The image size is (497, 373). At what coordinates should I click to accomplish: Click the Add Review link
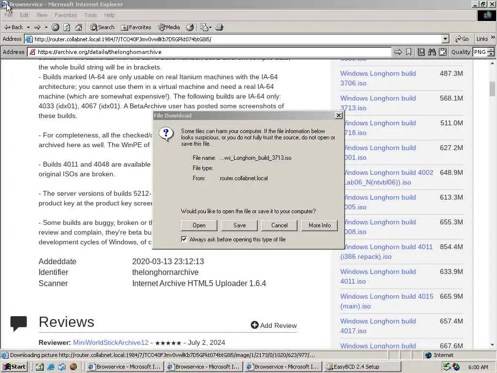click(274, 325)
